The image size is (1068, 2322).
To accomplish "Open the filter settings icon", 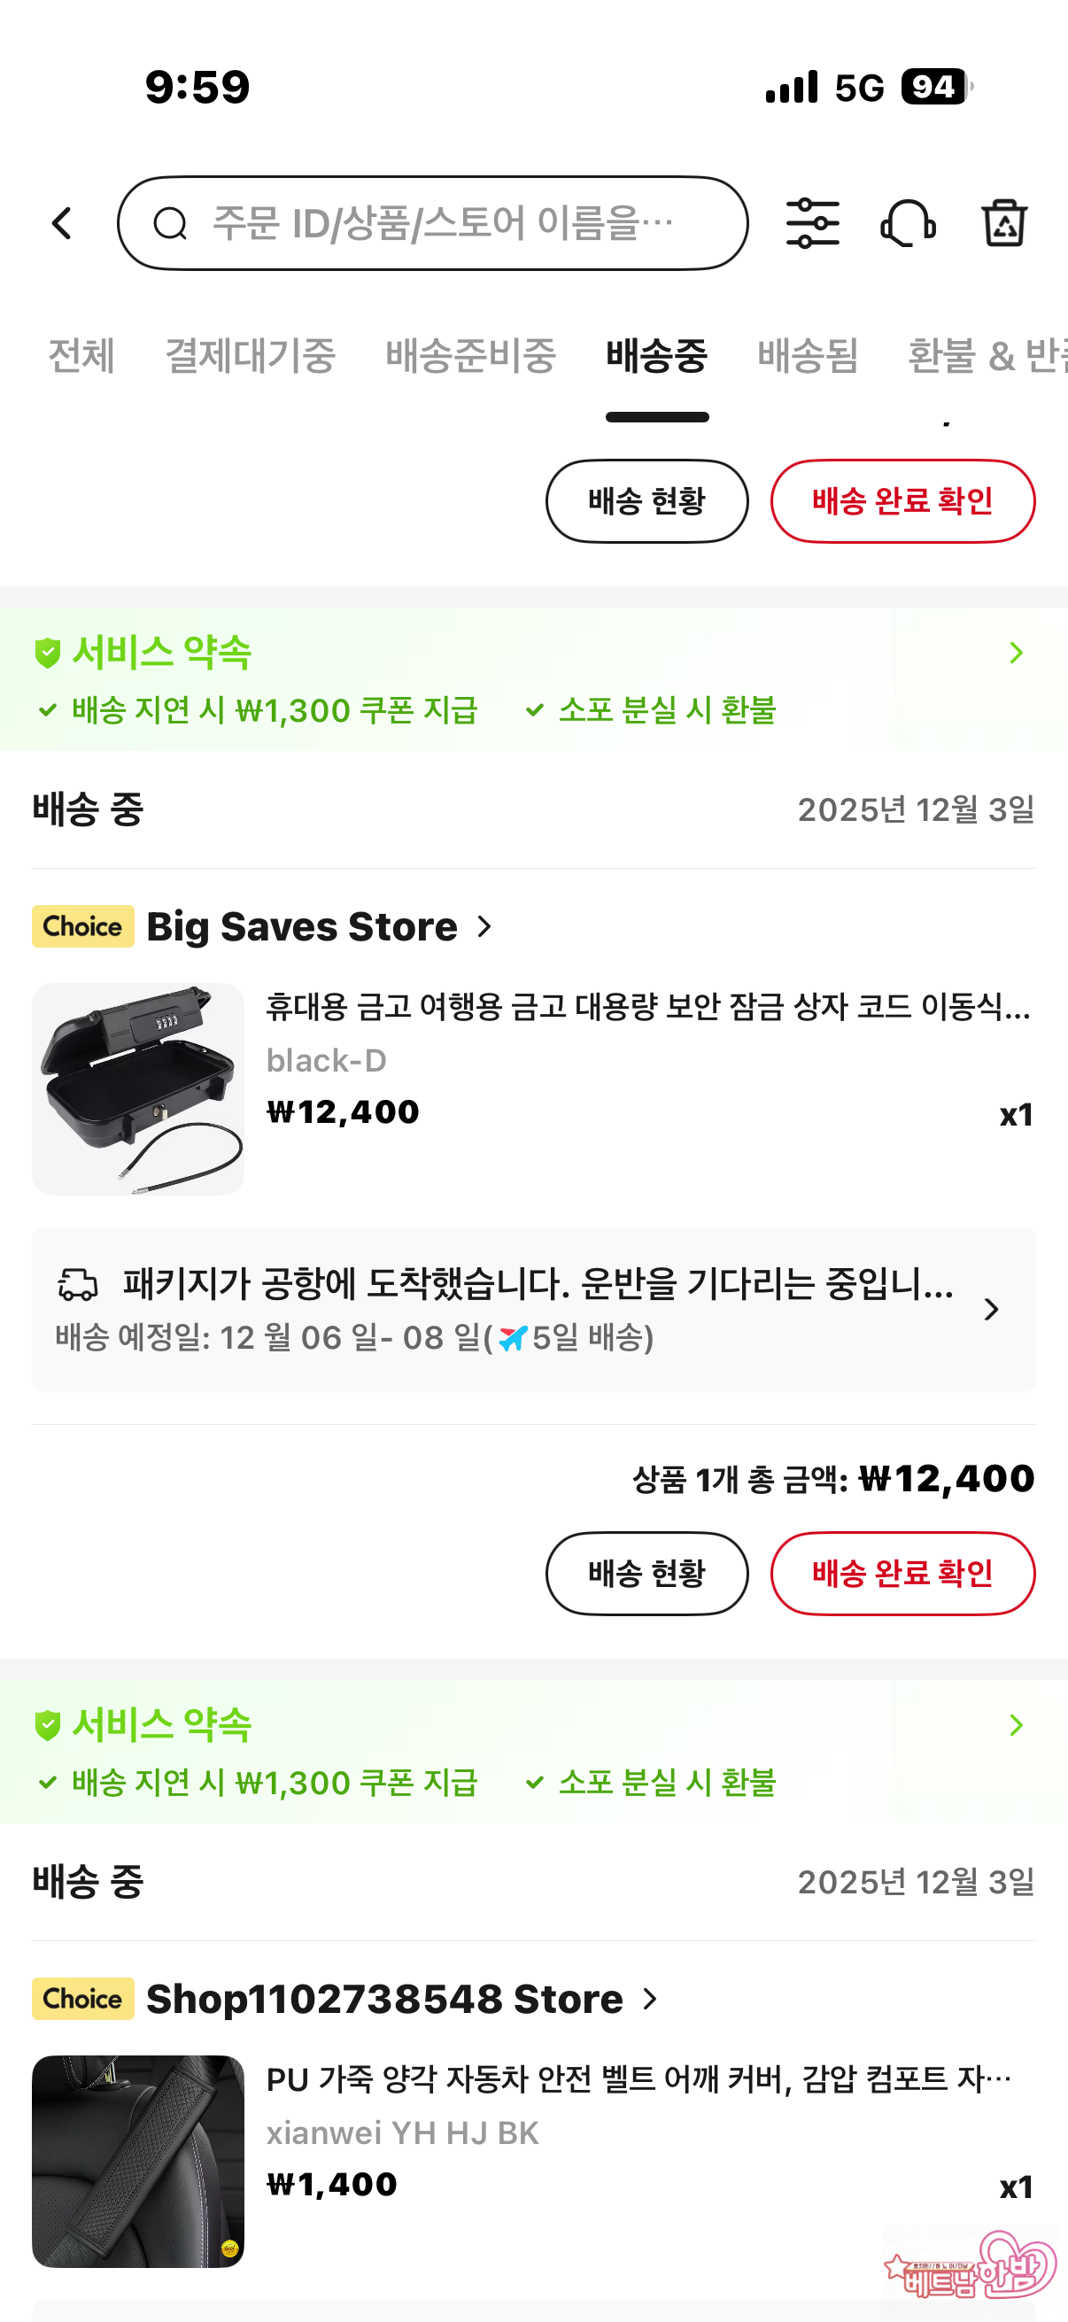I will click(812, 222).
